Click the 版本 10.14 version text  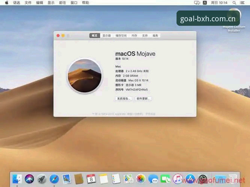(122, 59)
